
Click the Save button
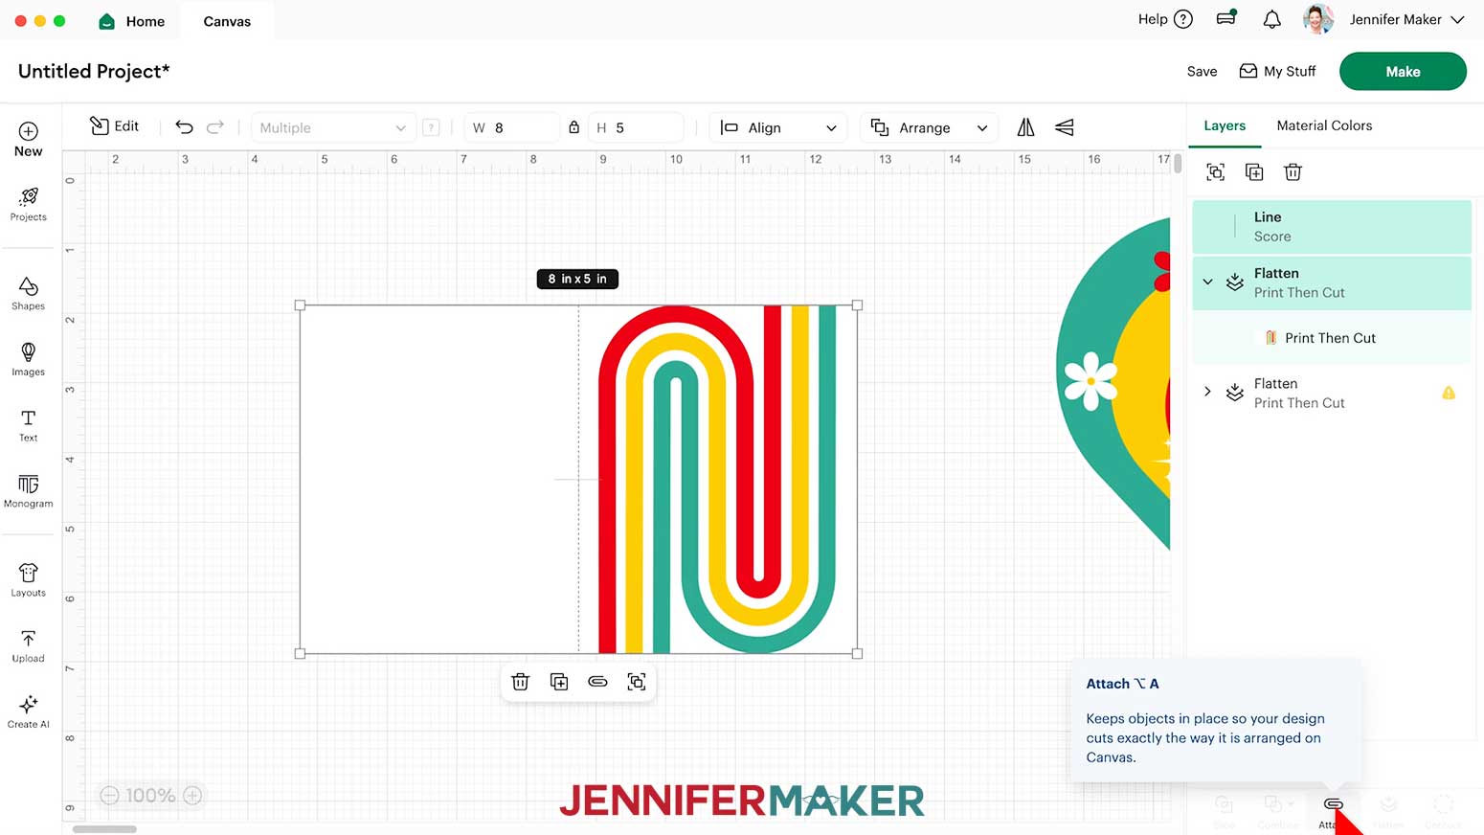pyautogui.click(x=1202, y=71)
